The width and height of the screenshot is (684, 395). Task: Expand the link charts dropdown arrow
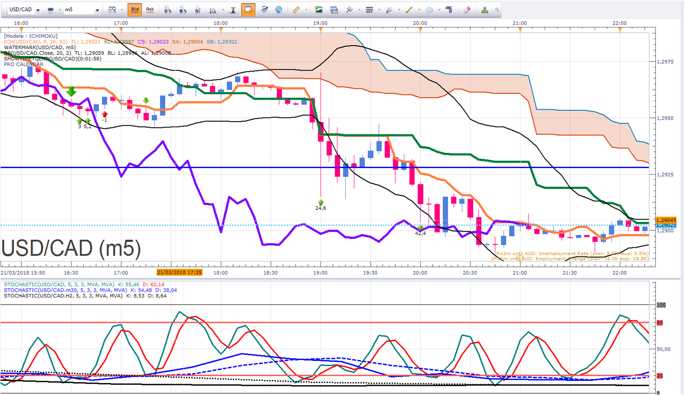(x=60, y=10)
